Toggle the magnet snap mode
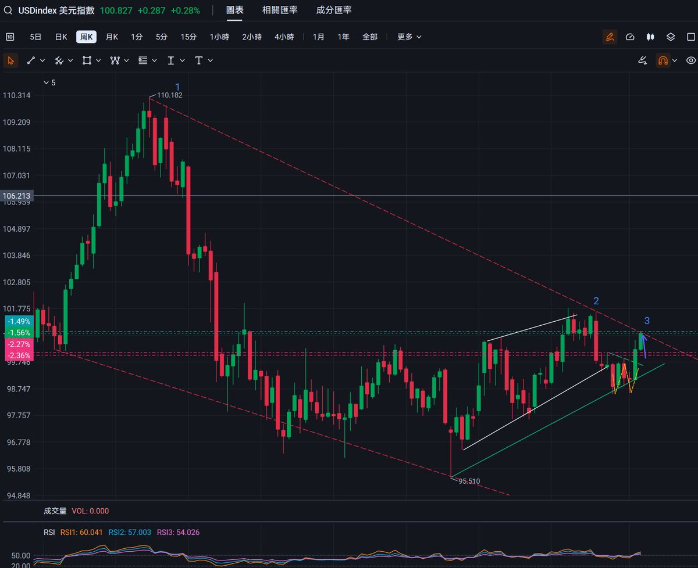The width and height of the screenshot is (698, 568). (663, 60)
